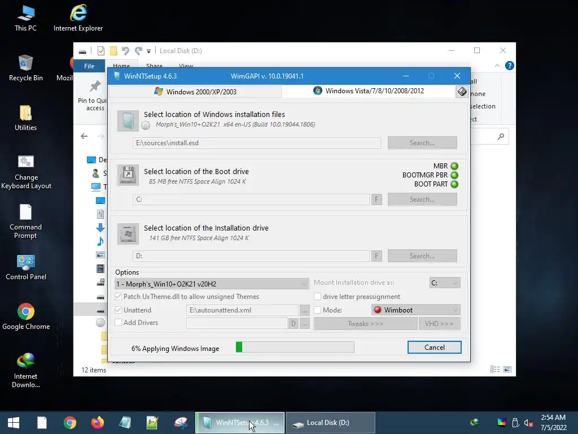The height and width of the screenshot is (434, 578).
Task: Open the Windows edition dropdown
Action: click(x=212, y=284)
